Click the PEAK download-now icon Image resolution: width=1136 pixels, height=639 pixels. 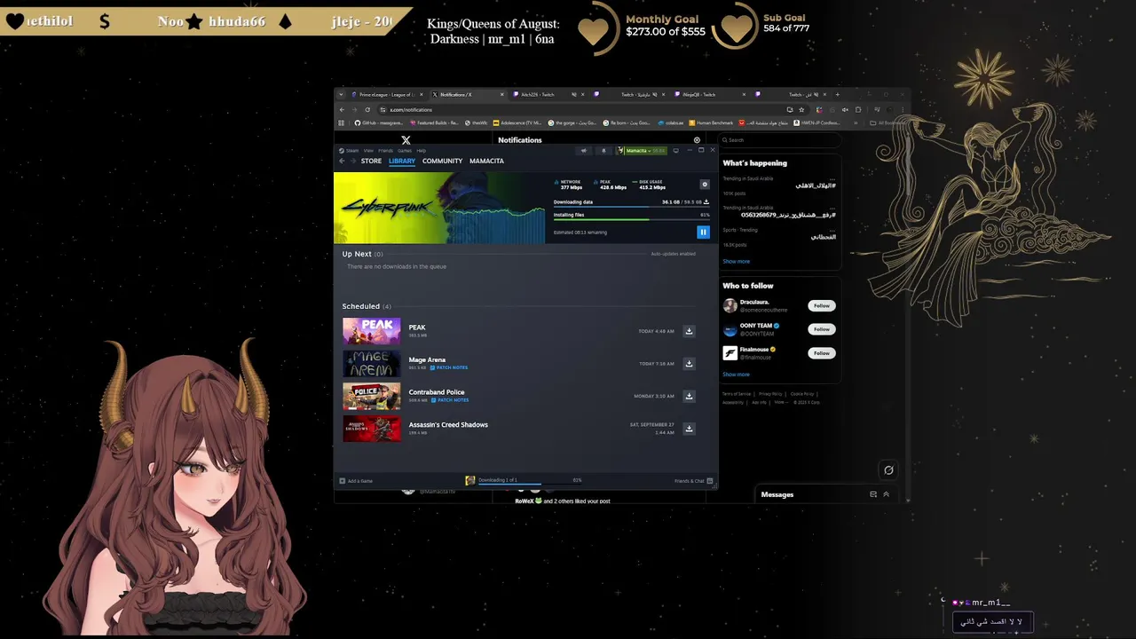pyautogui.click(x=689, y=331)
